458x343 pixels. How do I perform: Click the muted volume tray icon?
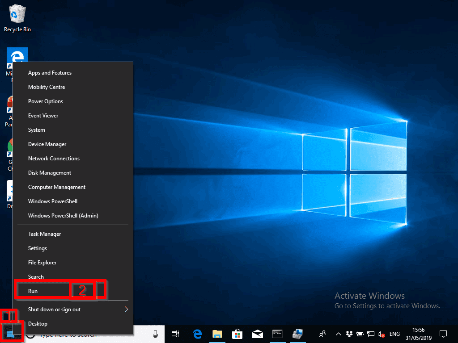tap(381, 334)
